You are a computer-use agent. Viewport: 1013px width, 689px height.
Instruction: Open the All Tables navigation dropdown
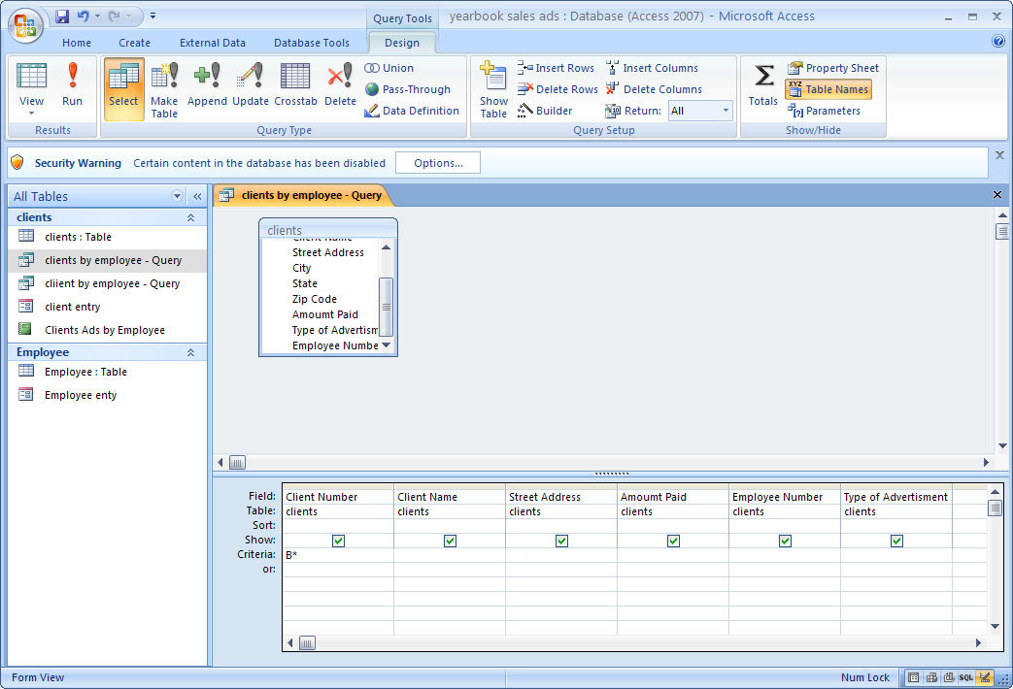[x=177, y=196]
